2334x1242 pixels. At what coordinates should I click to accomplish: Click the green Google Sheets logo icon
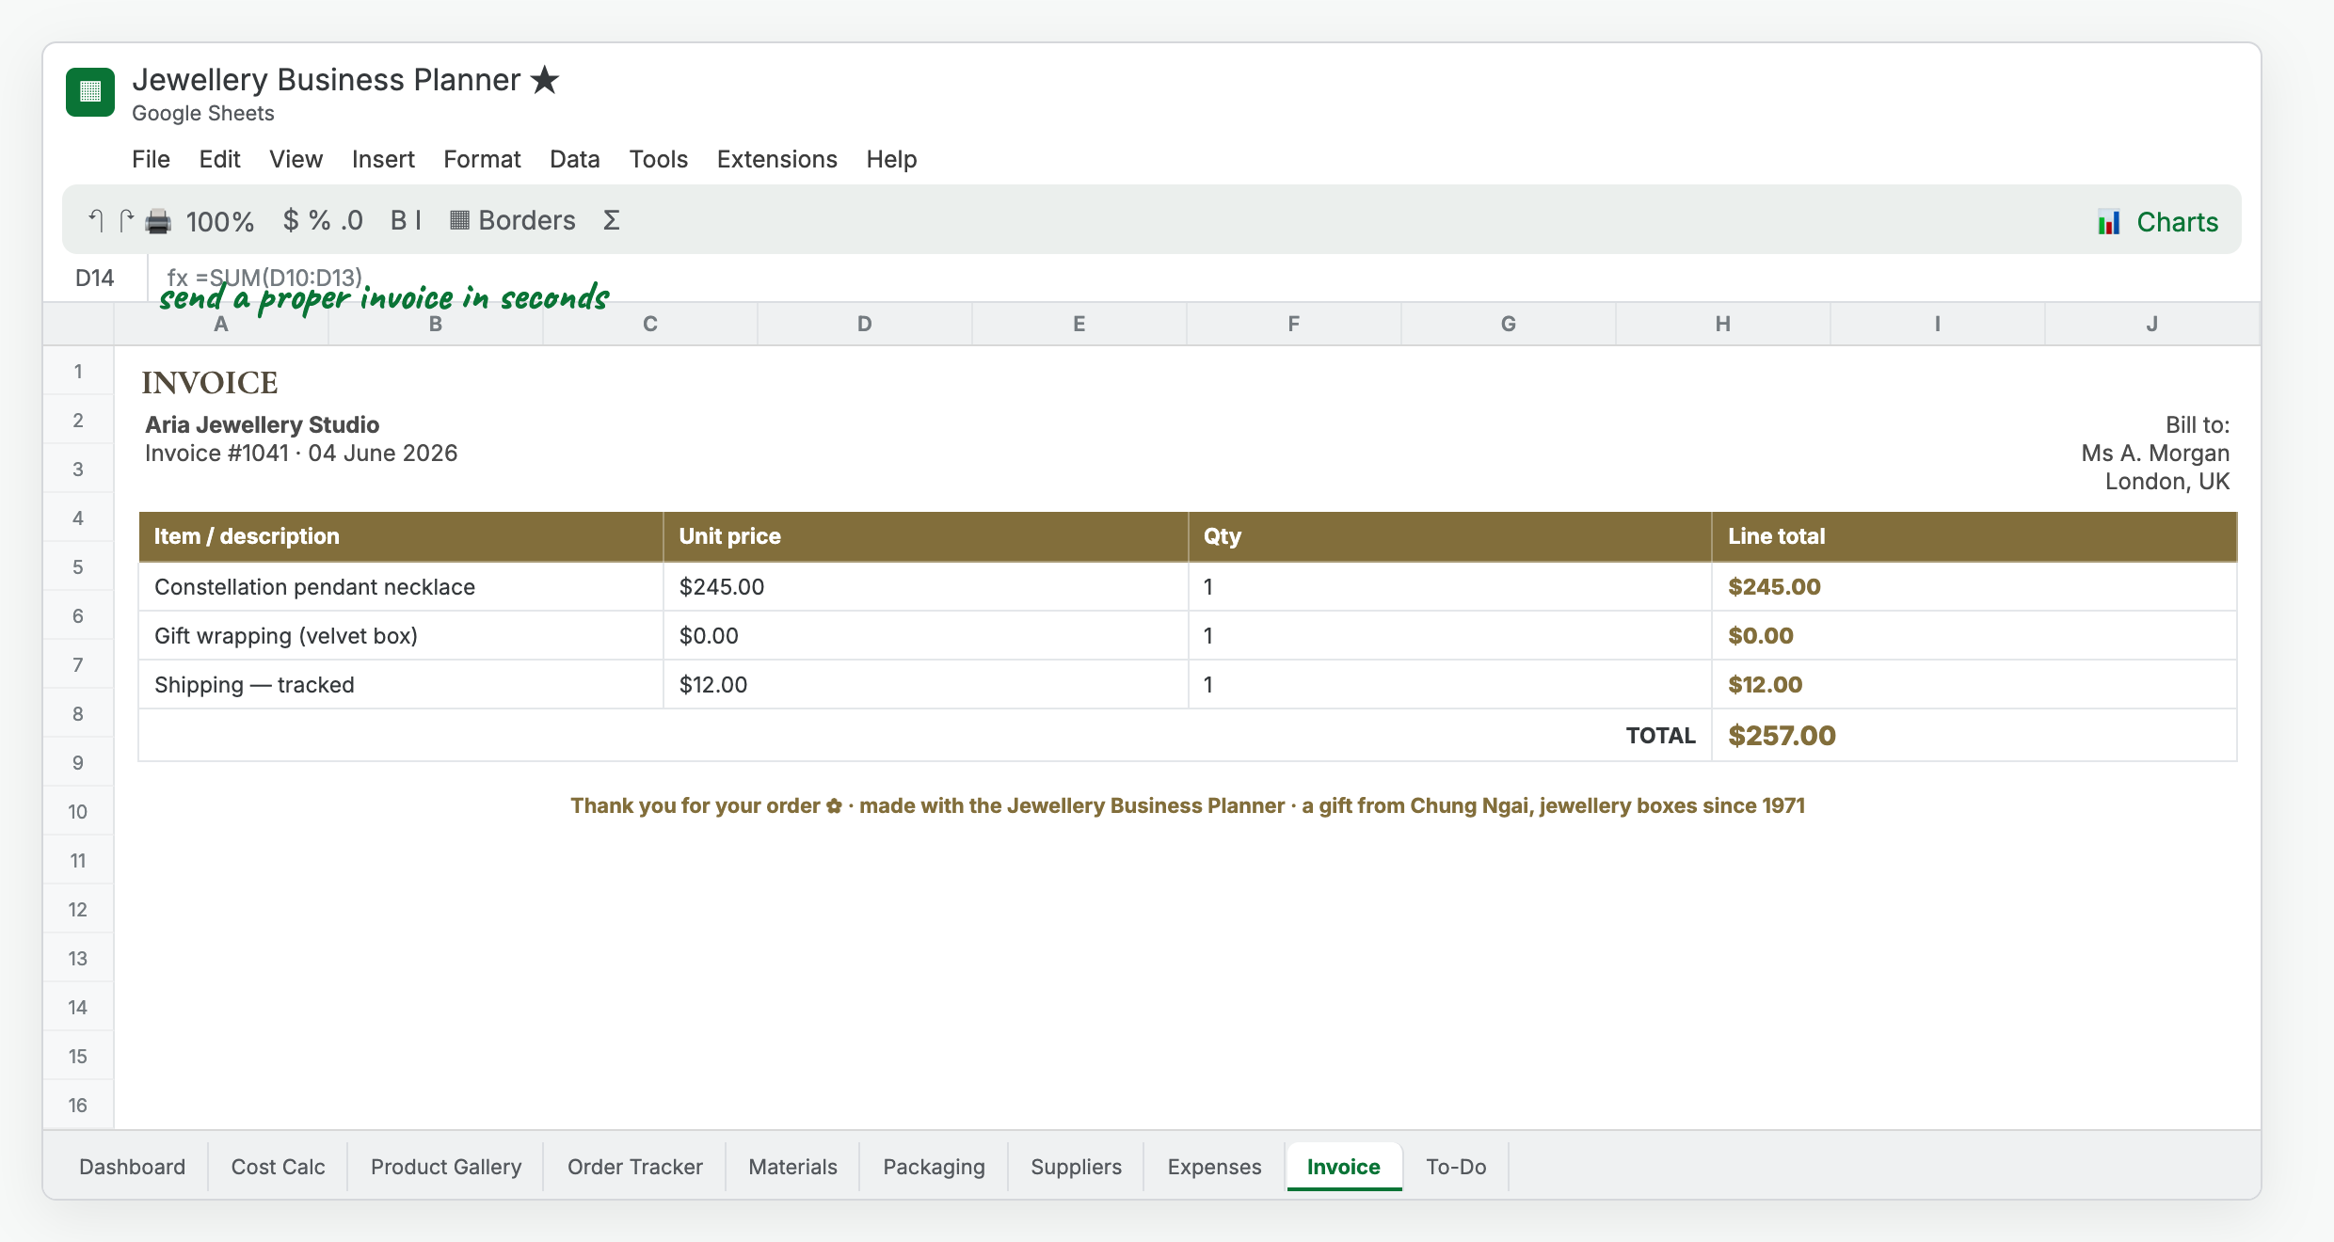point(90,92)
